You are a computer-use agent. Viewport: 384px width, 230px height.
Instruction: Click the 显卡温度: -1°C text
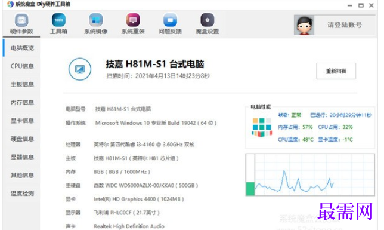[335, 139]
